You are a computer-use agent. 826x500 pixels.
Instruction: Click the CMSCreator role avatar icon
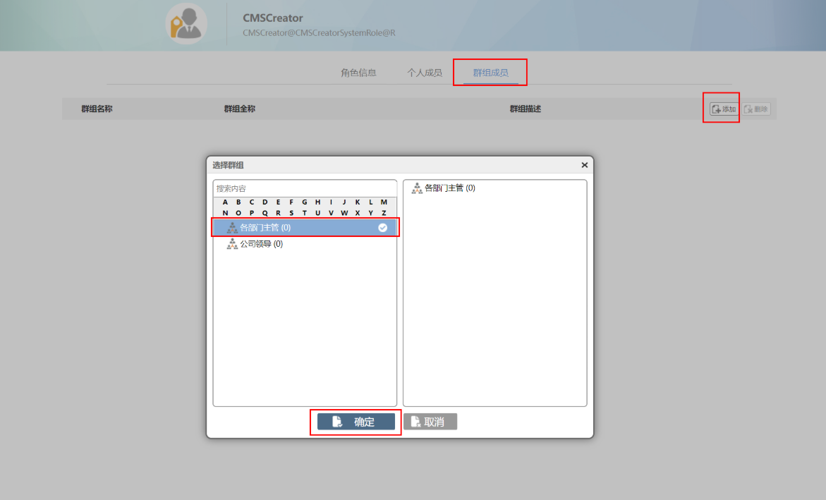[186, 24]
